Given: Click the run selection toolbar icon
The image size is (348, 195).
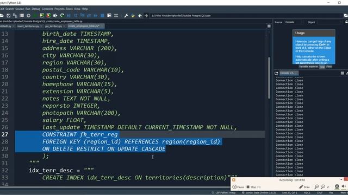Looking at the screenshot, I should pos(55,16).
